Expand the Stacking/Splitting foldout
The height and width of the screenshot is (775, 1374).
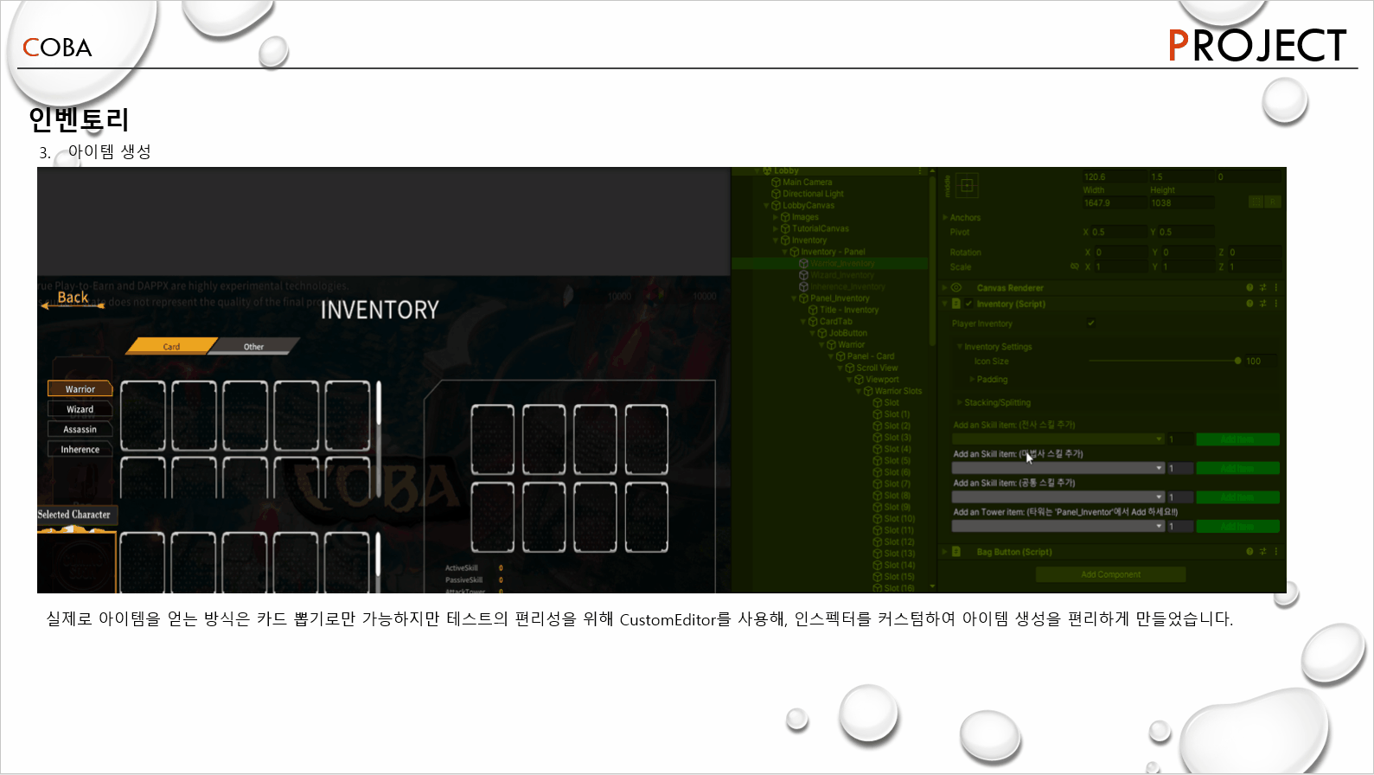point(959,402)
